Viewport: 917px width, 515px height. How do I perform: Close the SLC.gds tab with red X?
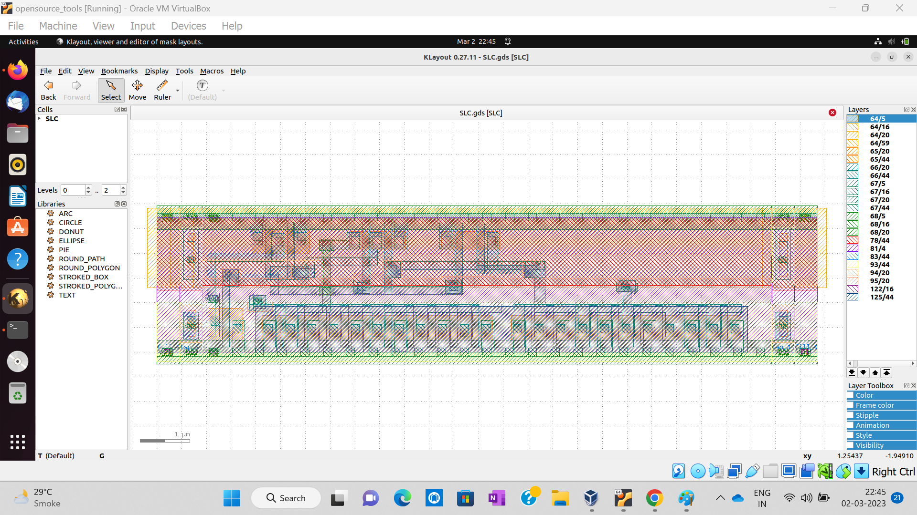(x=832, y=113)
